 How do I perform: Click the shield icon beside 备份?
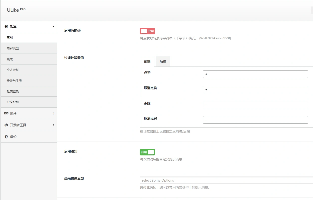(x=6, y=136)
